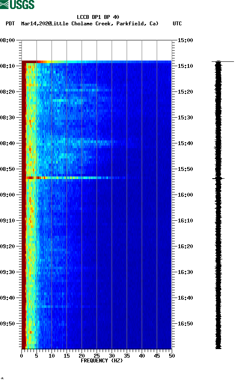Click the 0 Hz frequency axis label

(x=21, y=356)
